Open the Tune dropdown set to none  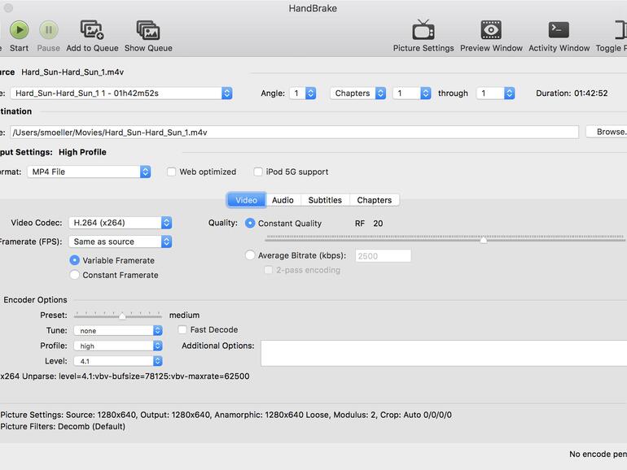click(117, 330)
